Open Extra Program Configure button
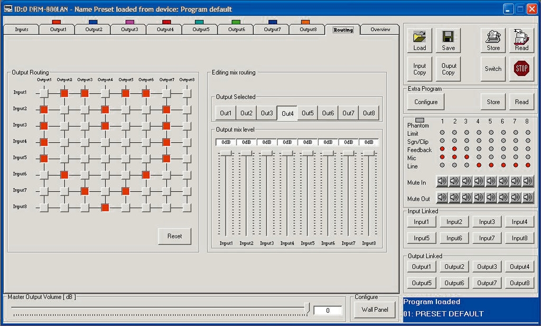This screenshot has width=541, height=326. pos(426,102)
